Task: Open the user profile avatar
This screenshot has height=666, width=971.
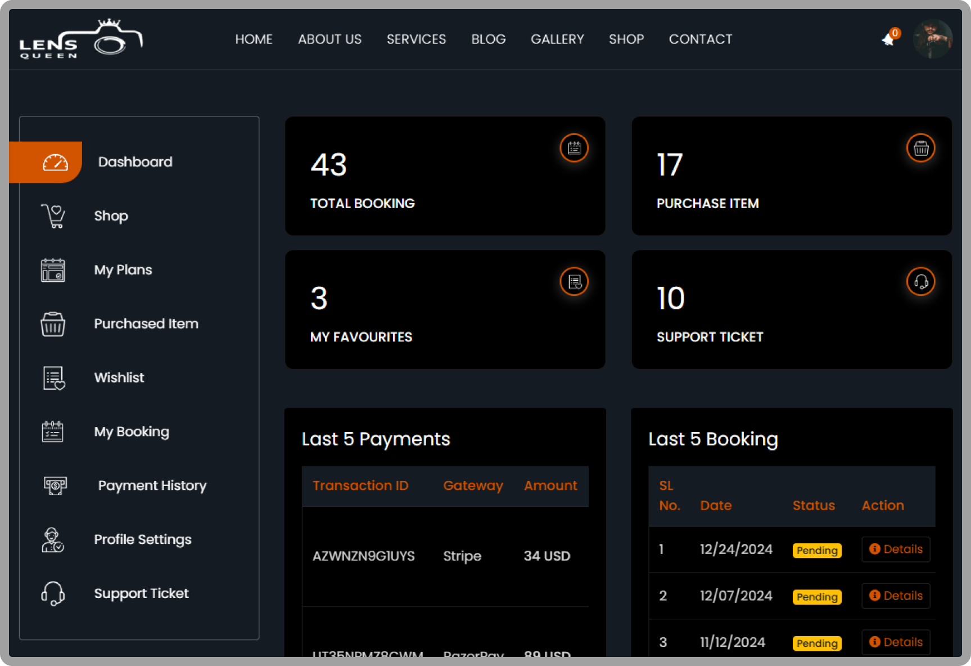Action: click(933, 39)
